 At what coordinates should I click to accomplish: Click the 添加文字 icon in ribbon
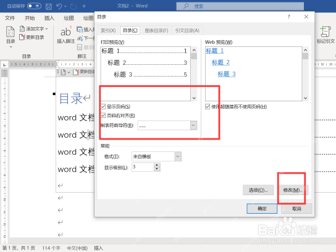pos(22,28)
